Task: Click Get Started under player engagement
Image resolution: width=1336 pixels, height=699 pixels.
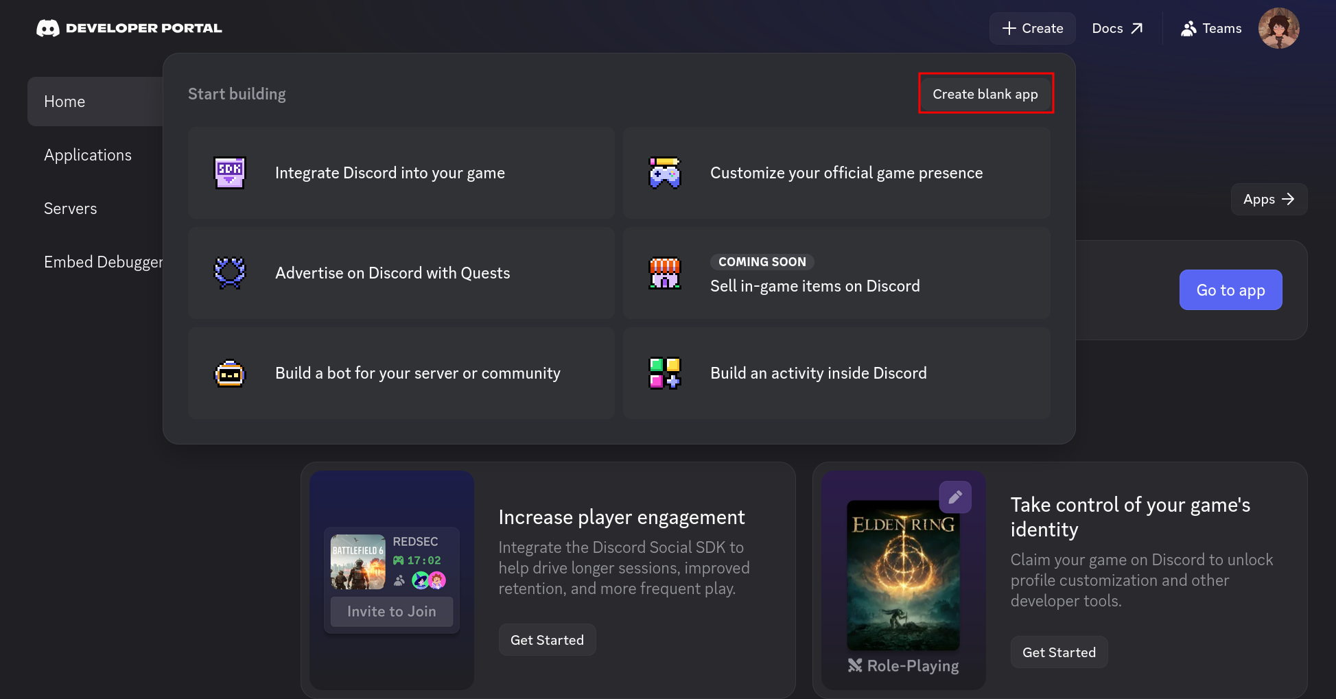Action: tap(547, 640)
